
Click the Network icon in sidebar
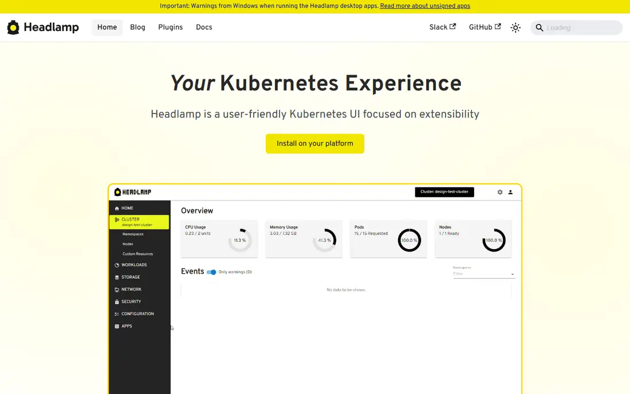click(x=117, y=290)
